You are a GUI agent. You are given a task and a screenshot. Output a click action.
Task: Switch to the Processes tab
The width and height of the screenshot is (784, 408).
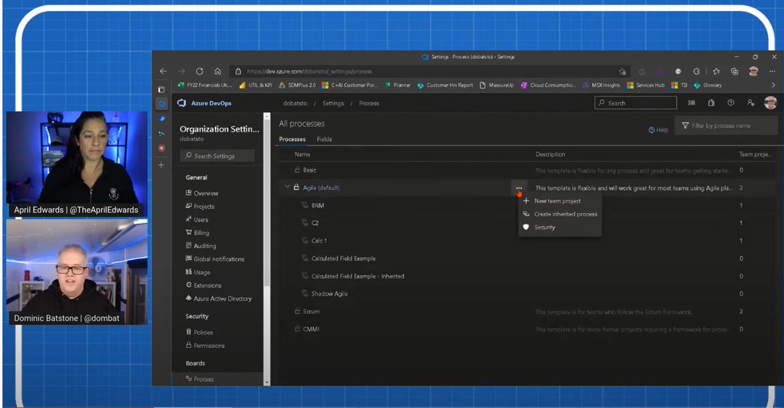[292, 139]
